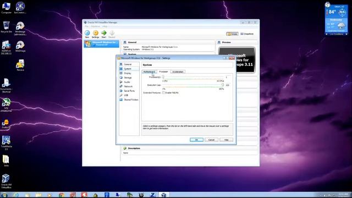352x198 pixels.
Task: Open the Oracle VM VirtualBox desktop shortcut
Action: pyautogui.click(x=6, y=181)
